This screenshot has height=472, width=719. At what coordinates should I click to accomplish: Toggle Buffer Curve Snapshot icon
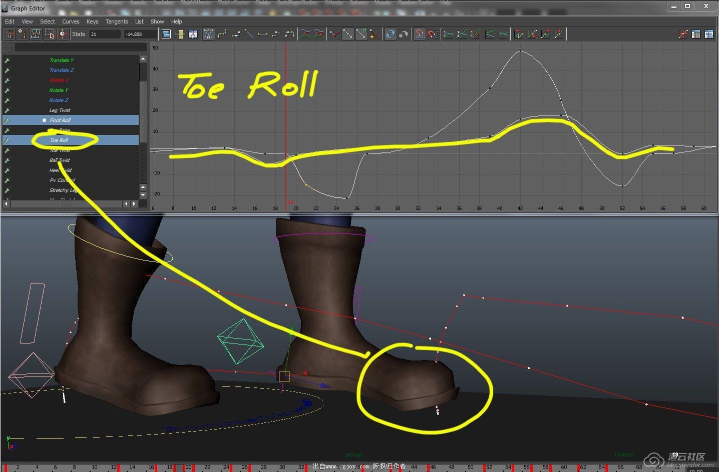click(305, 34)
